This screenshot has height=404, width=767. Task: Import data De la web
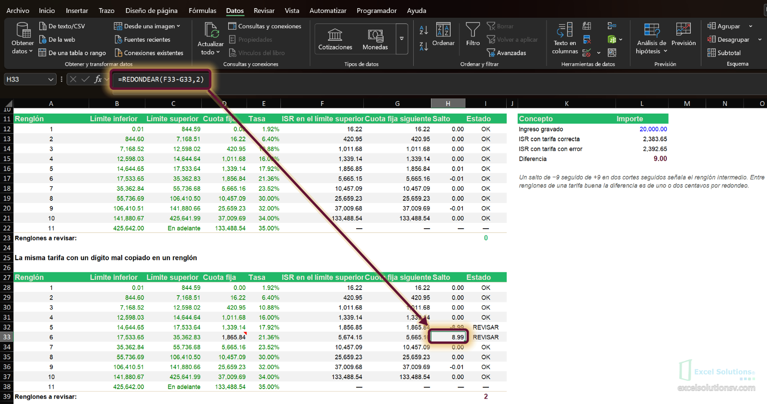click(57, 39)
